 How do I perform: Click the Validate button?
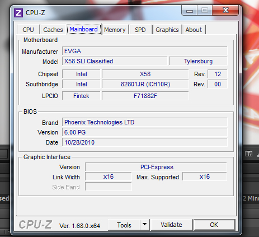click(171, 225)
